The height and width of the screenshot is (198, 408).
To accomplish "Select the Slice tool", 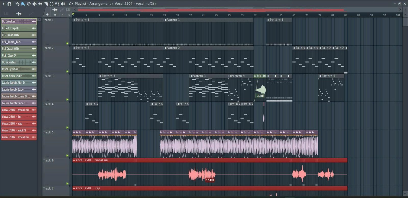I will tap(46, 4).
